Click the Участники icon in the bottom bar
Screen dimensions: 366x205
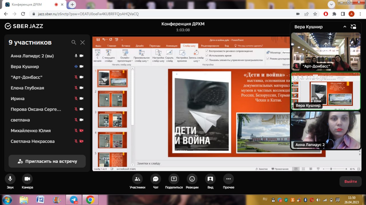[137, 179]
